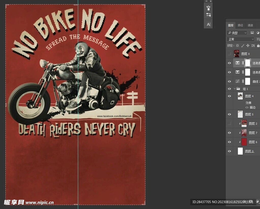Show the hidden 图层 0 layer
Viewport: 260px width, 209px height.
[229, 54]
